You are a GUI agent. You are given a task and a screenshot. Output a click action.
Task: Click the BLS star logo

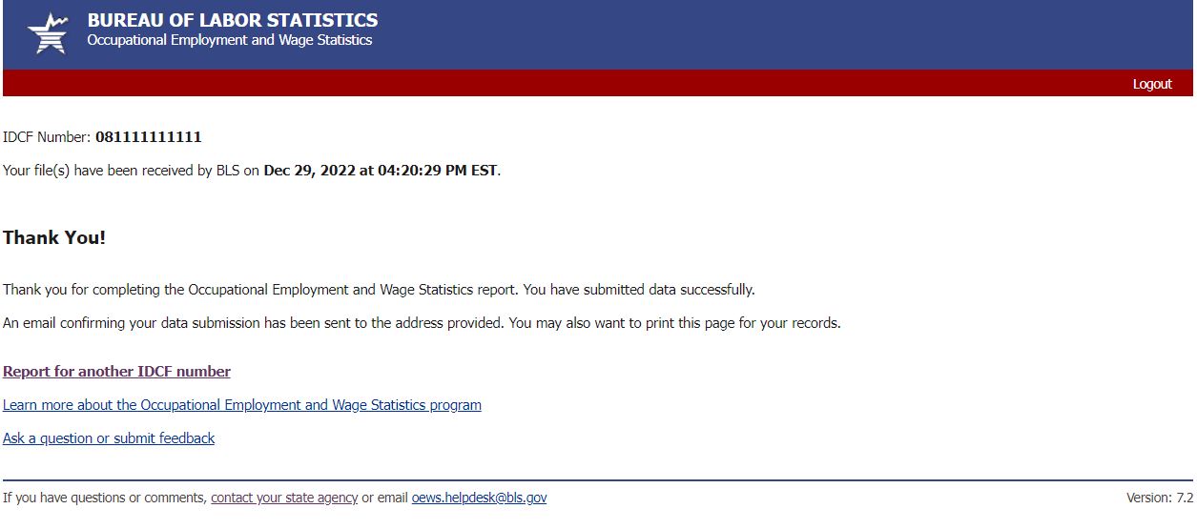coord(48,34)
